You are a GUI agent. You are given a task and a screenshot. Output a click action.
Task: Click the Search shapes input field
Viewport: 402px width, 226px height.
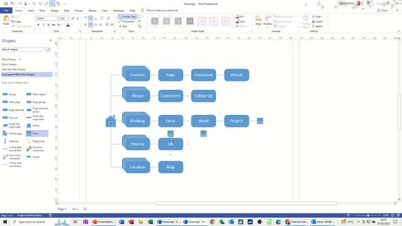pyautogui.click(x=23, y=49)
